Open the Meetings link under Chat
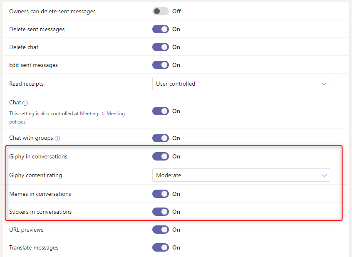The height and width of the screenshot is (257, 352). tap(90, 114)
